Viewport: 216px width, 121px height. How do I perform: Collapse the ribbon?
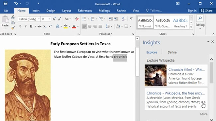[213, 34]
